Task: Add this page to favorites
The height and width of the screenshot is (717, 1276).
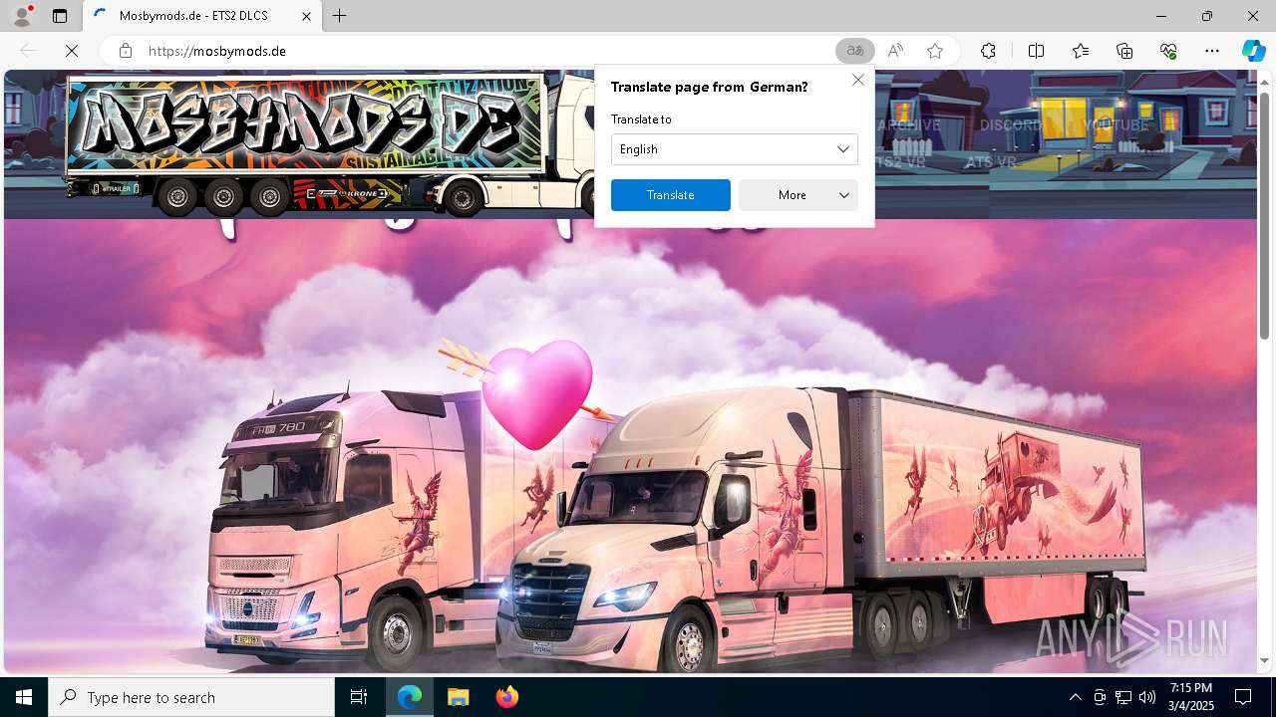Action: point(935,51)
